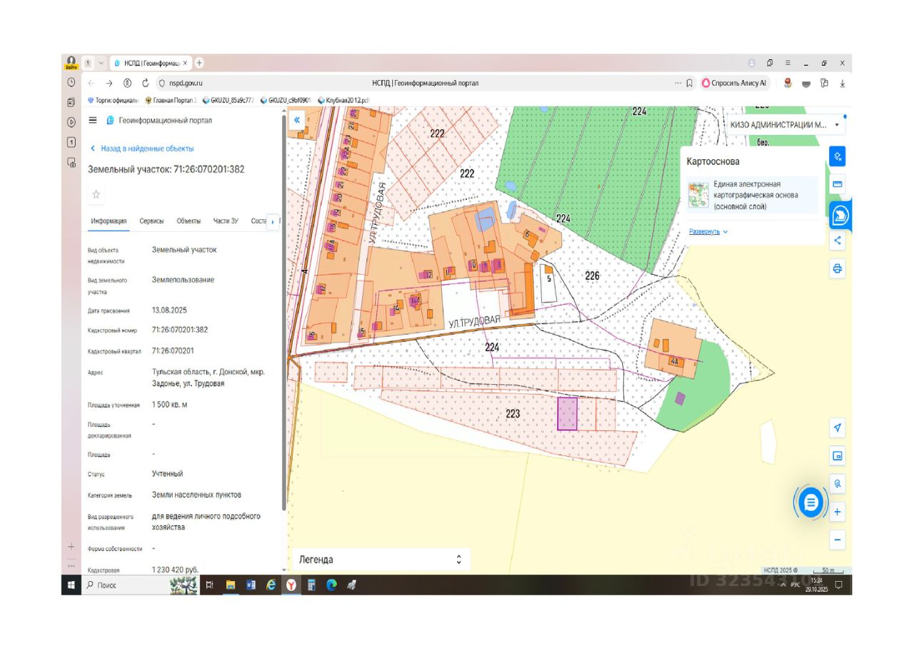Click the area value 1 500 кв. м
The width and height of the screenshot is (914, 646).
169,405
